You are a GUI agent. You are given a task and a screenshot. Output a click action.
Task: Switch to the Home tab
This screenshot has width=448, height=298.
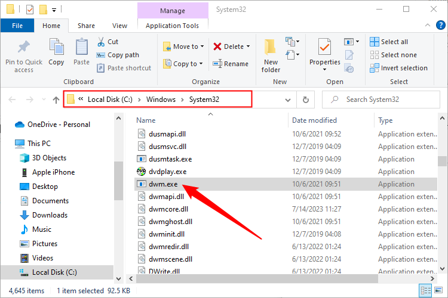[x=51, y=26]
